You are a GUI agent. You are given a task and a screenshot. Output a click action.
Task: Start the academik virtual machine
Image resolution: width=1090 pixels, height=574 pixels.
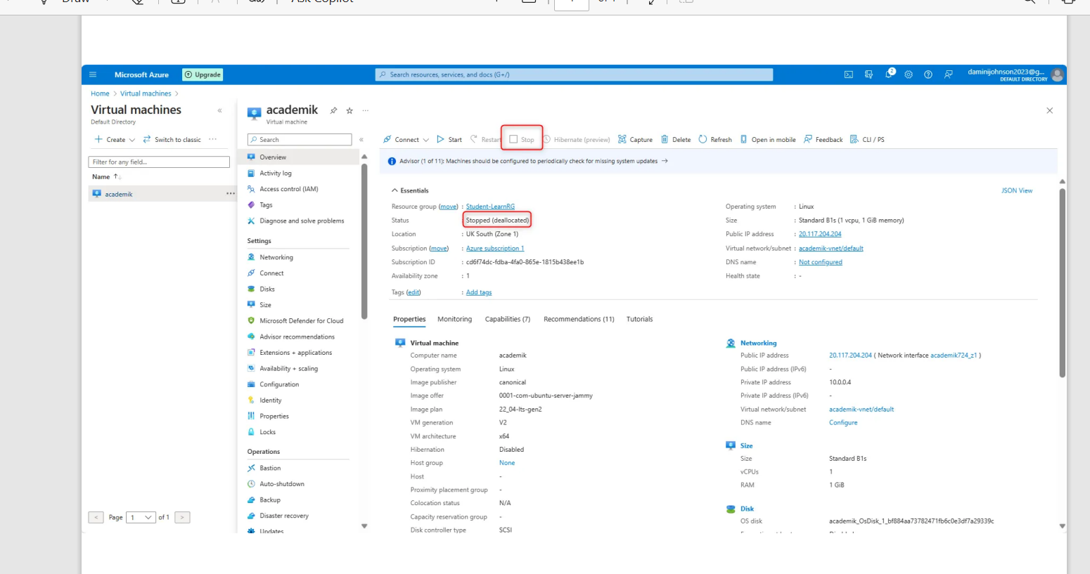click(x=449, y=139)
